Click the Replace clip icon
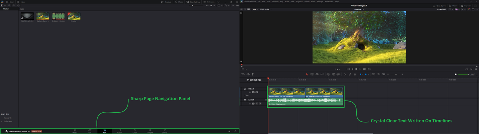This screenshot has width=479, height=134. (x=338, y=74)
